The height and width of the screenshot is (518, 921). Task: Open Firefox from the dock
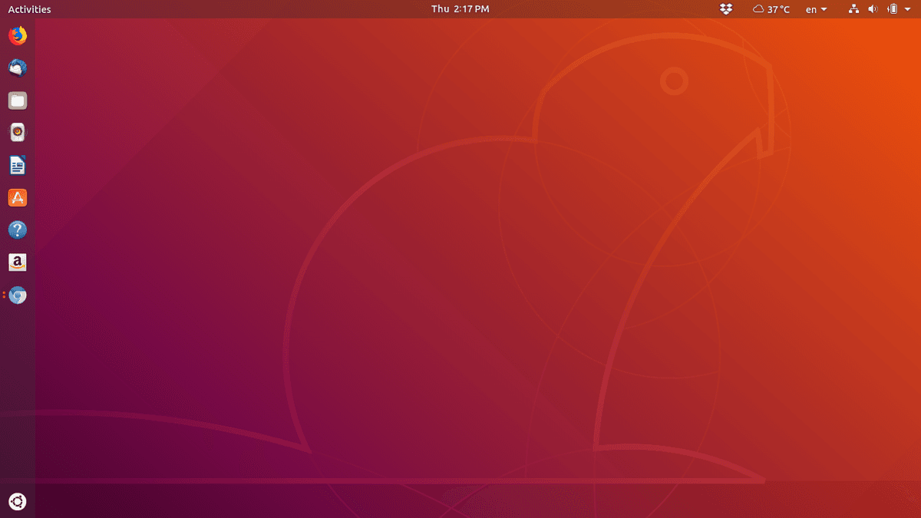click(18, 35)
